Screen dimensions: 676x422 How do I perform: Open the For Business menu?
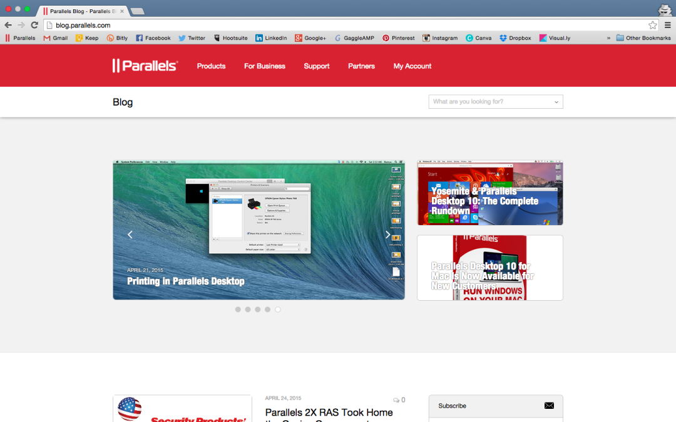click(265, 66)
